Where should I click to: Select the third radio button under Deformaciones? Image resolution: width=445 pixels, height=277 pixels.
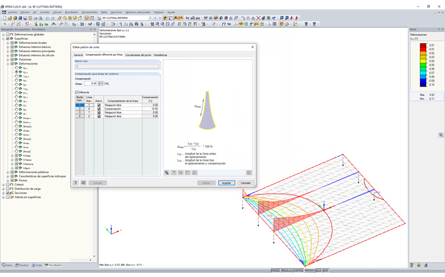(x=16, y=76)
